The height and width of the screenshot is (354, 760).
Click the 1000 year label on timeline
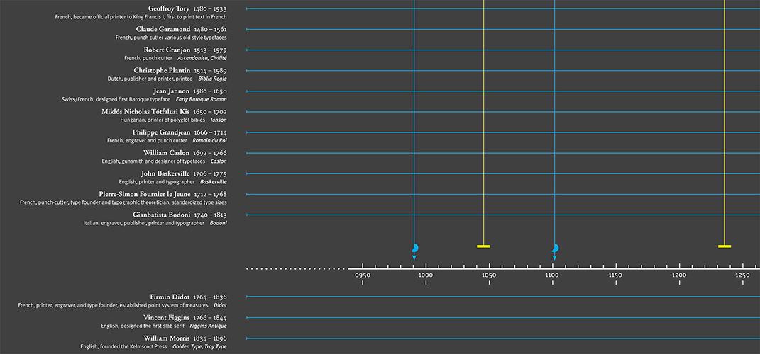(426, 275)
